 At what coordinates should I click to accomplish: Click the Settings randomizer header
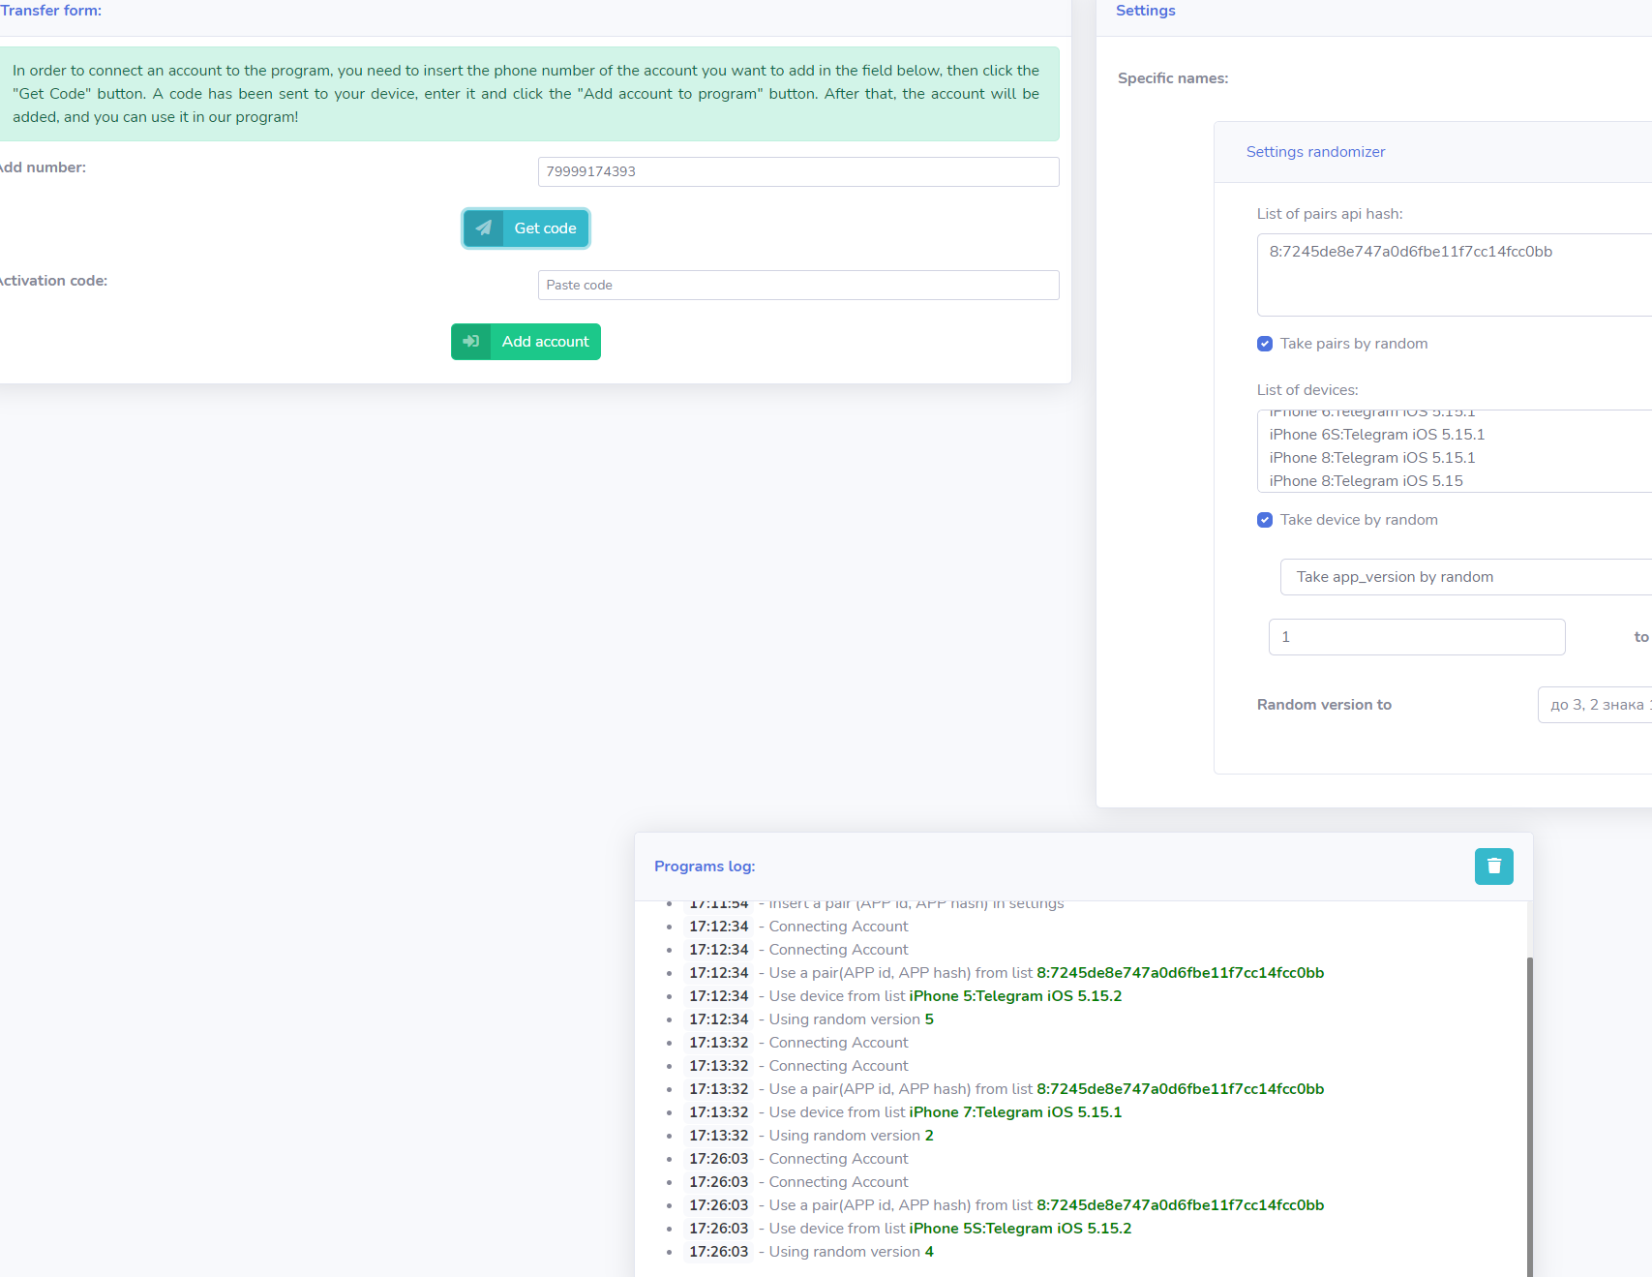(1315, 152)
